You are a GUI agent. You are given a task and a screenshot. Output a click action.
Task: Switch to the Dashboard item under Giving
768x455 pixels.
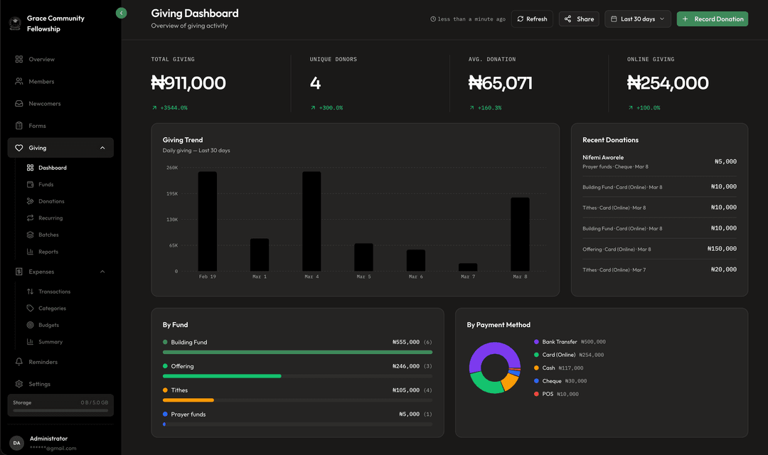click(x=29, y=167)
